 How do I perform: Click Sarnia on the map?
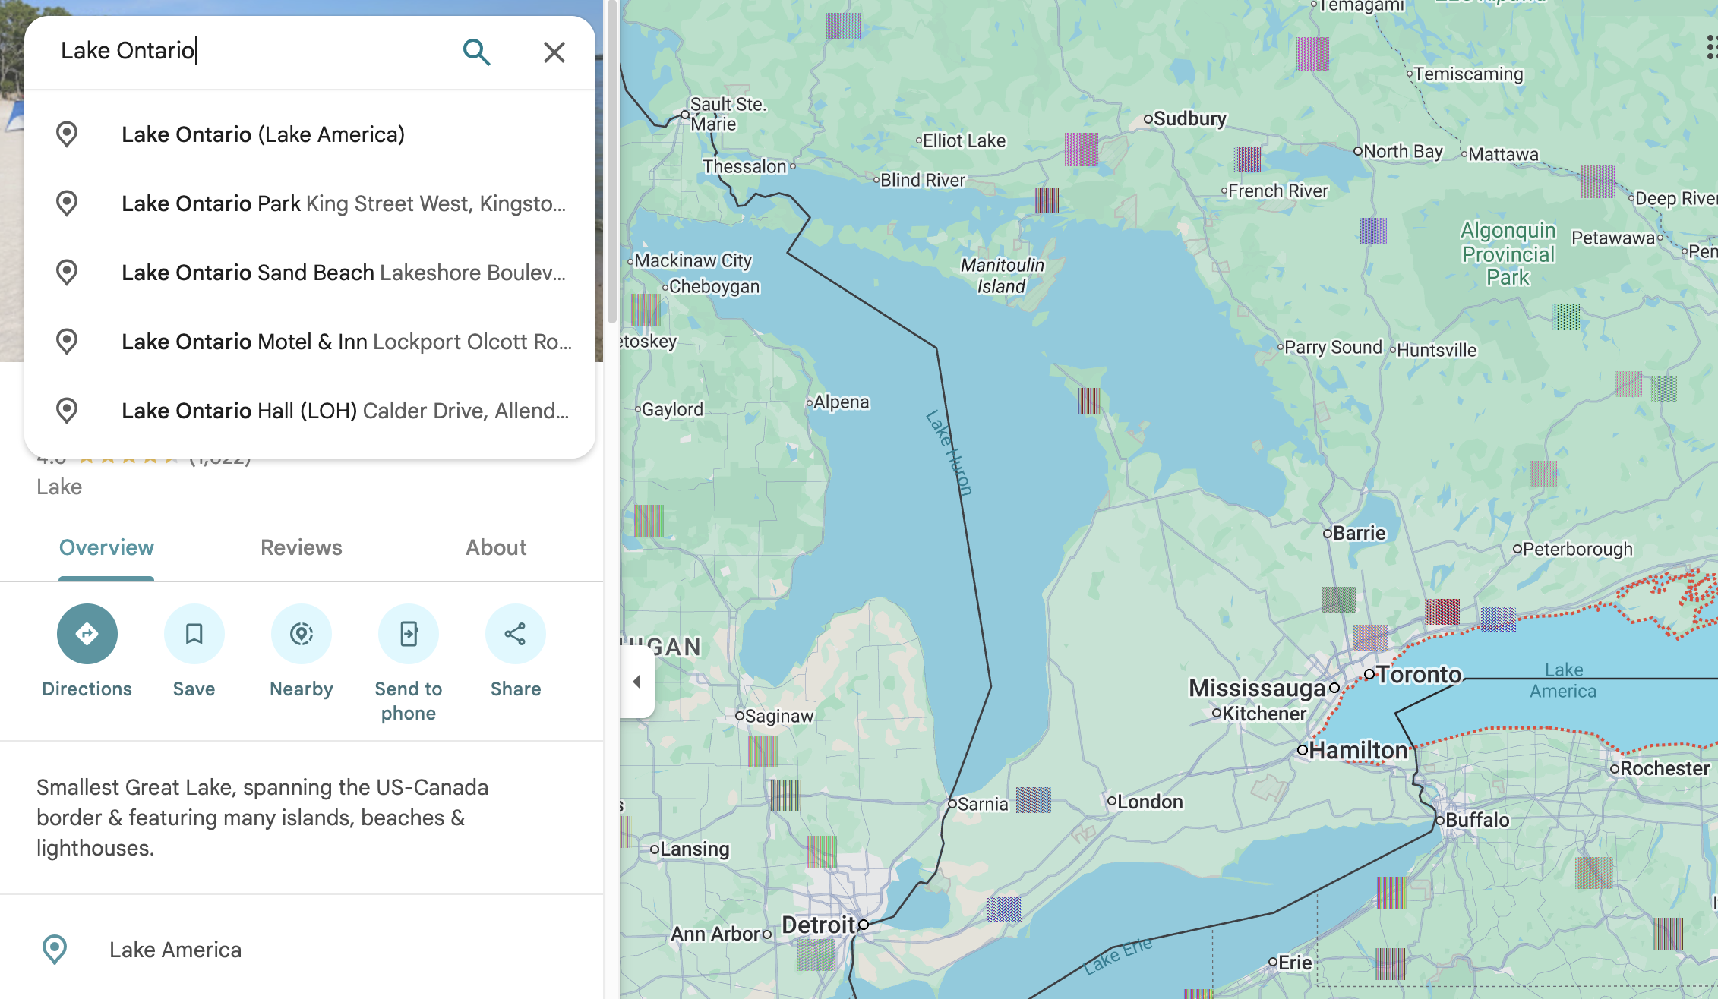tap(983, 804)
